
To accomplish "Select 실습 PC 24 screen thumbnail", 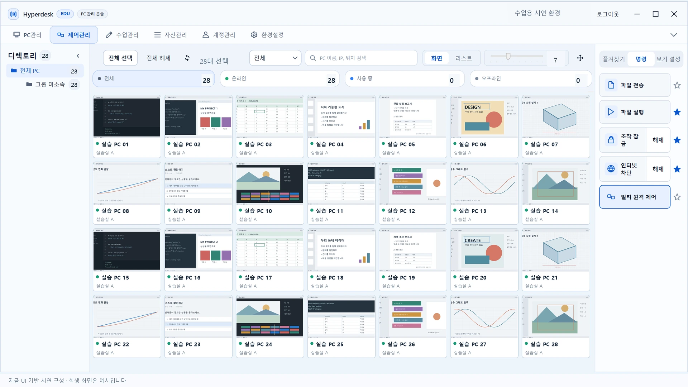I will (270, 317).
